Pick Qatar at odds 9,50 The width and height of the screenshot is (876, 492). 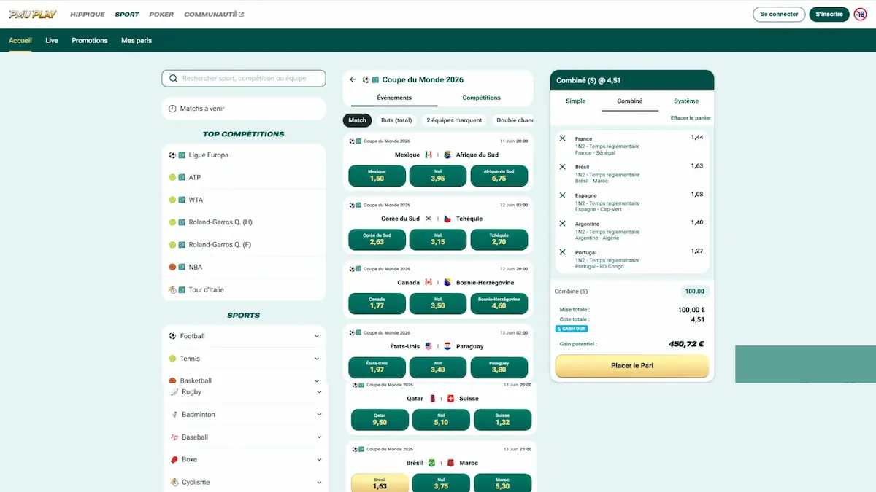coord(380,419)
